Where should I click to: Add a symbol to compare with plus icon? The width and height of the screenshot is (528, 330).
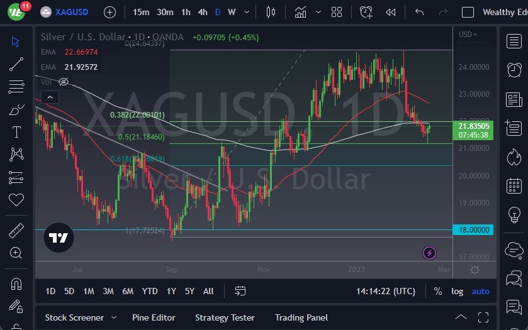pyautogui.click(x=110, y=13)
